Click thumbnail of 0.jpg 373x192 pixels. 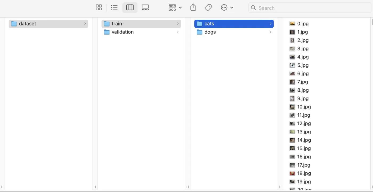point(292,24)
